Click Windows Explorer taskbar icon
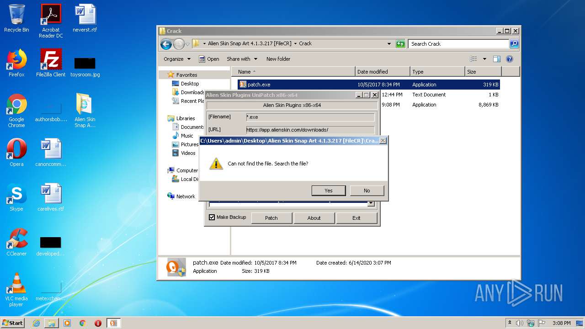 click(x=52, y=323)
